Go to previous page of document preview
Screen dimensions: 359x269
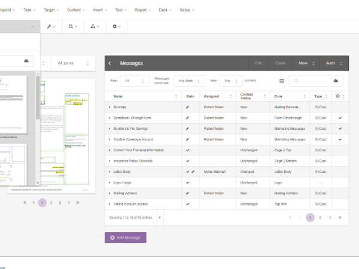tap(34, 203)
